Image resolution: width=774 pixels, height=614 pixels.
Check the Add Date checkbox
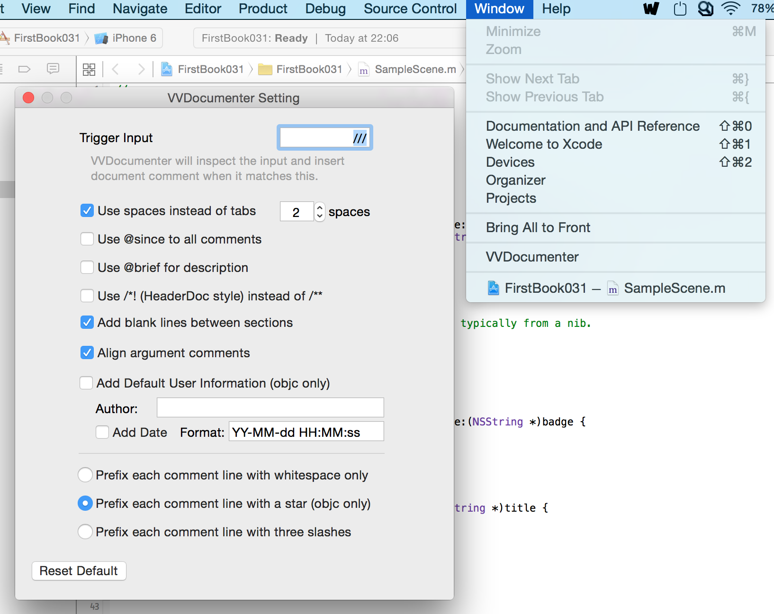point(102,432)
